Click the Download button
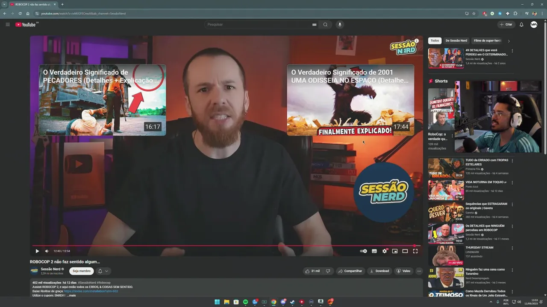Image resolution: width=547 pixels, height=307 pixels. point(379,271)
